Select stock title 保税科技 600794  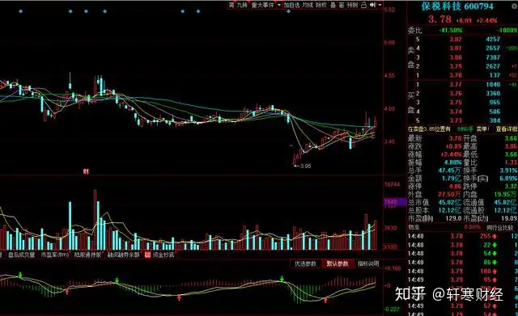457,6
